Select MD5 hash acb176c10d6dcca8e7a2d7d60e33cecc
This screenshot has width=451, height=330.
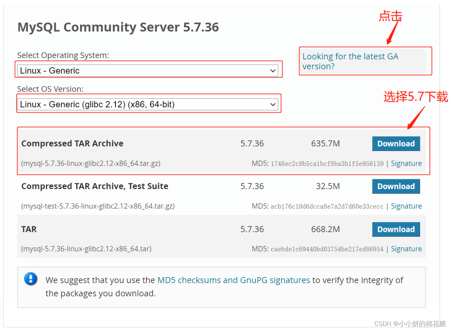click(327, 206)
